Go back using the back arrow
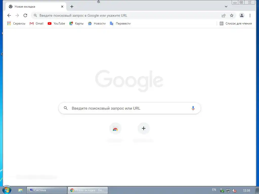 coord(9,15)
